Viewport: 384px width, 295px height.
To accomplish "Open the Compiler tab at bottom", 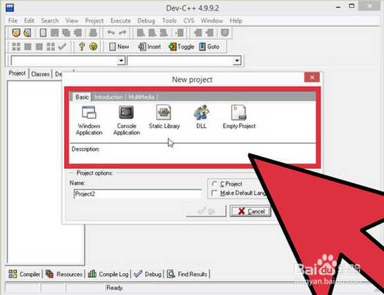I will 24,274.
